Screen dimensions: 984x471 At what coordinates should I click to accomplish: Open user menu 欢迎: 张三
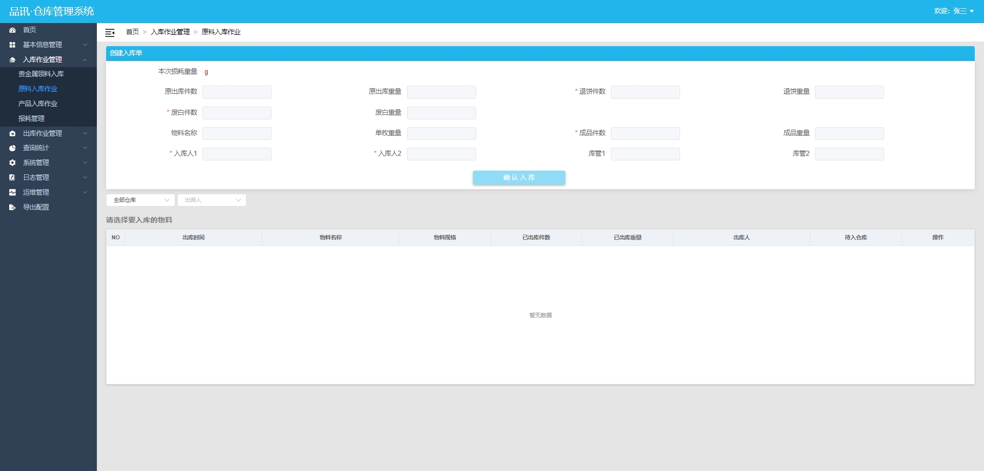coord(954,11)
